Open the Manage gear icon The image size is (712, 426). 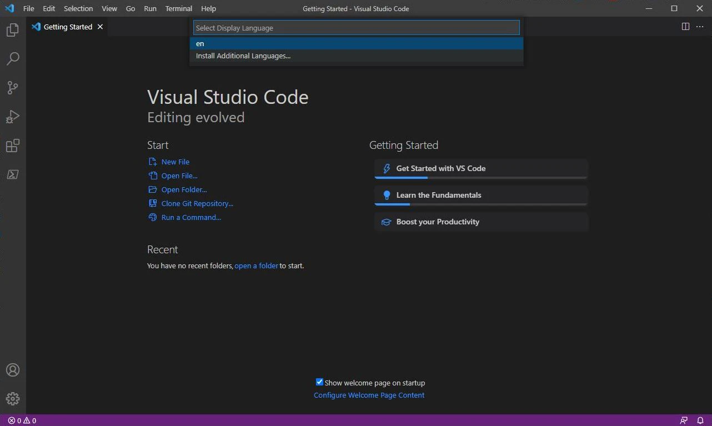tap(12, 399)
